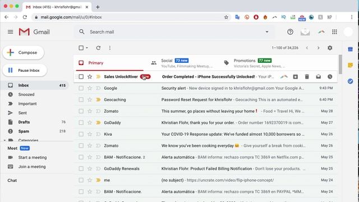Click Join a meeting
This screenshot has width=359, height=202.
[32, 167]
